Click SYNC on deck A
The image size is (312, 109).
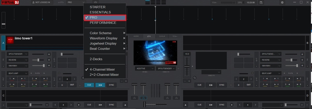click(111, 85)
